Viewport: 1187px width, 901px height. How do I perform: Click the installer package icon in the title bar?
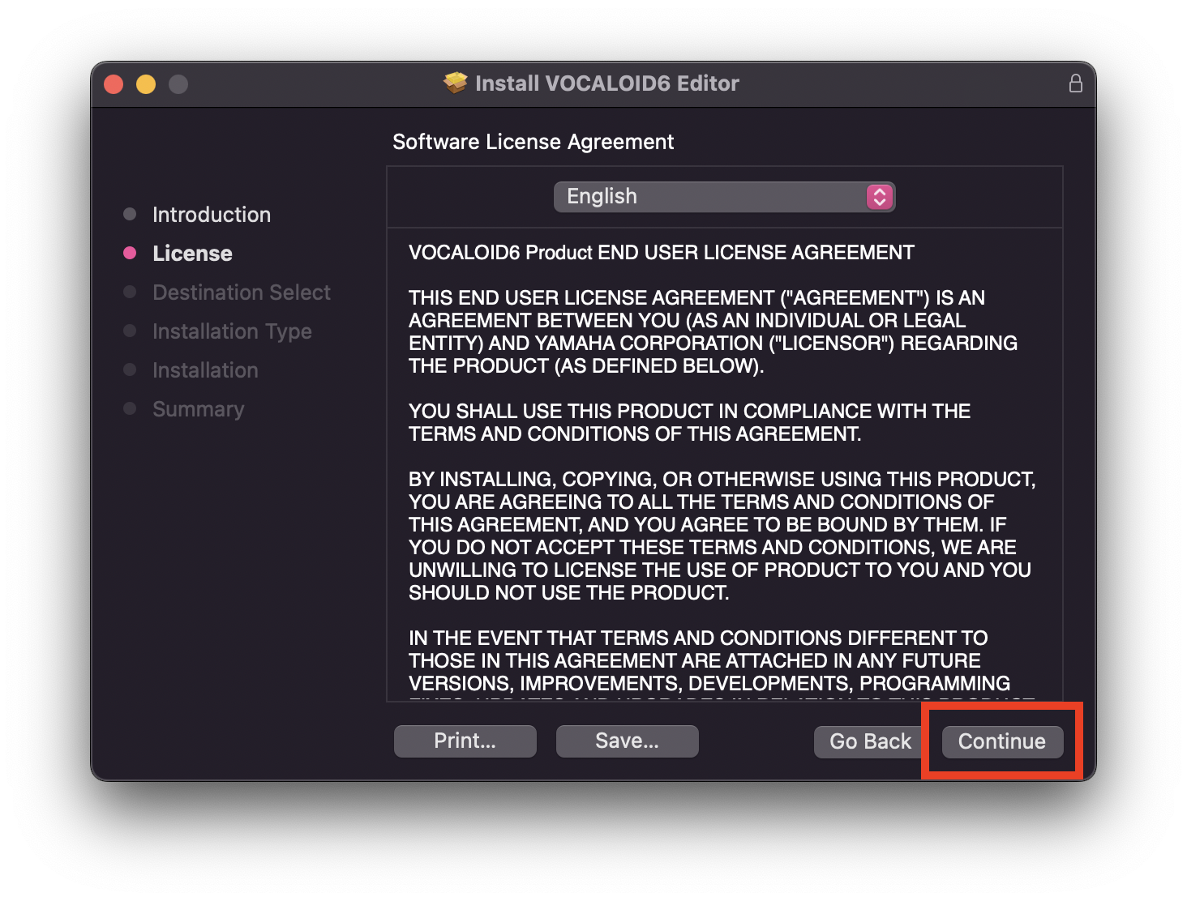456,82
